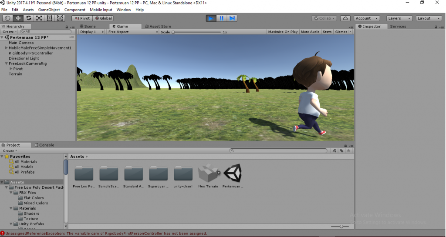This screenshot has height=237, width=446.
Task: Open the Layers dropdown
Action: (399, 18)
